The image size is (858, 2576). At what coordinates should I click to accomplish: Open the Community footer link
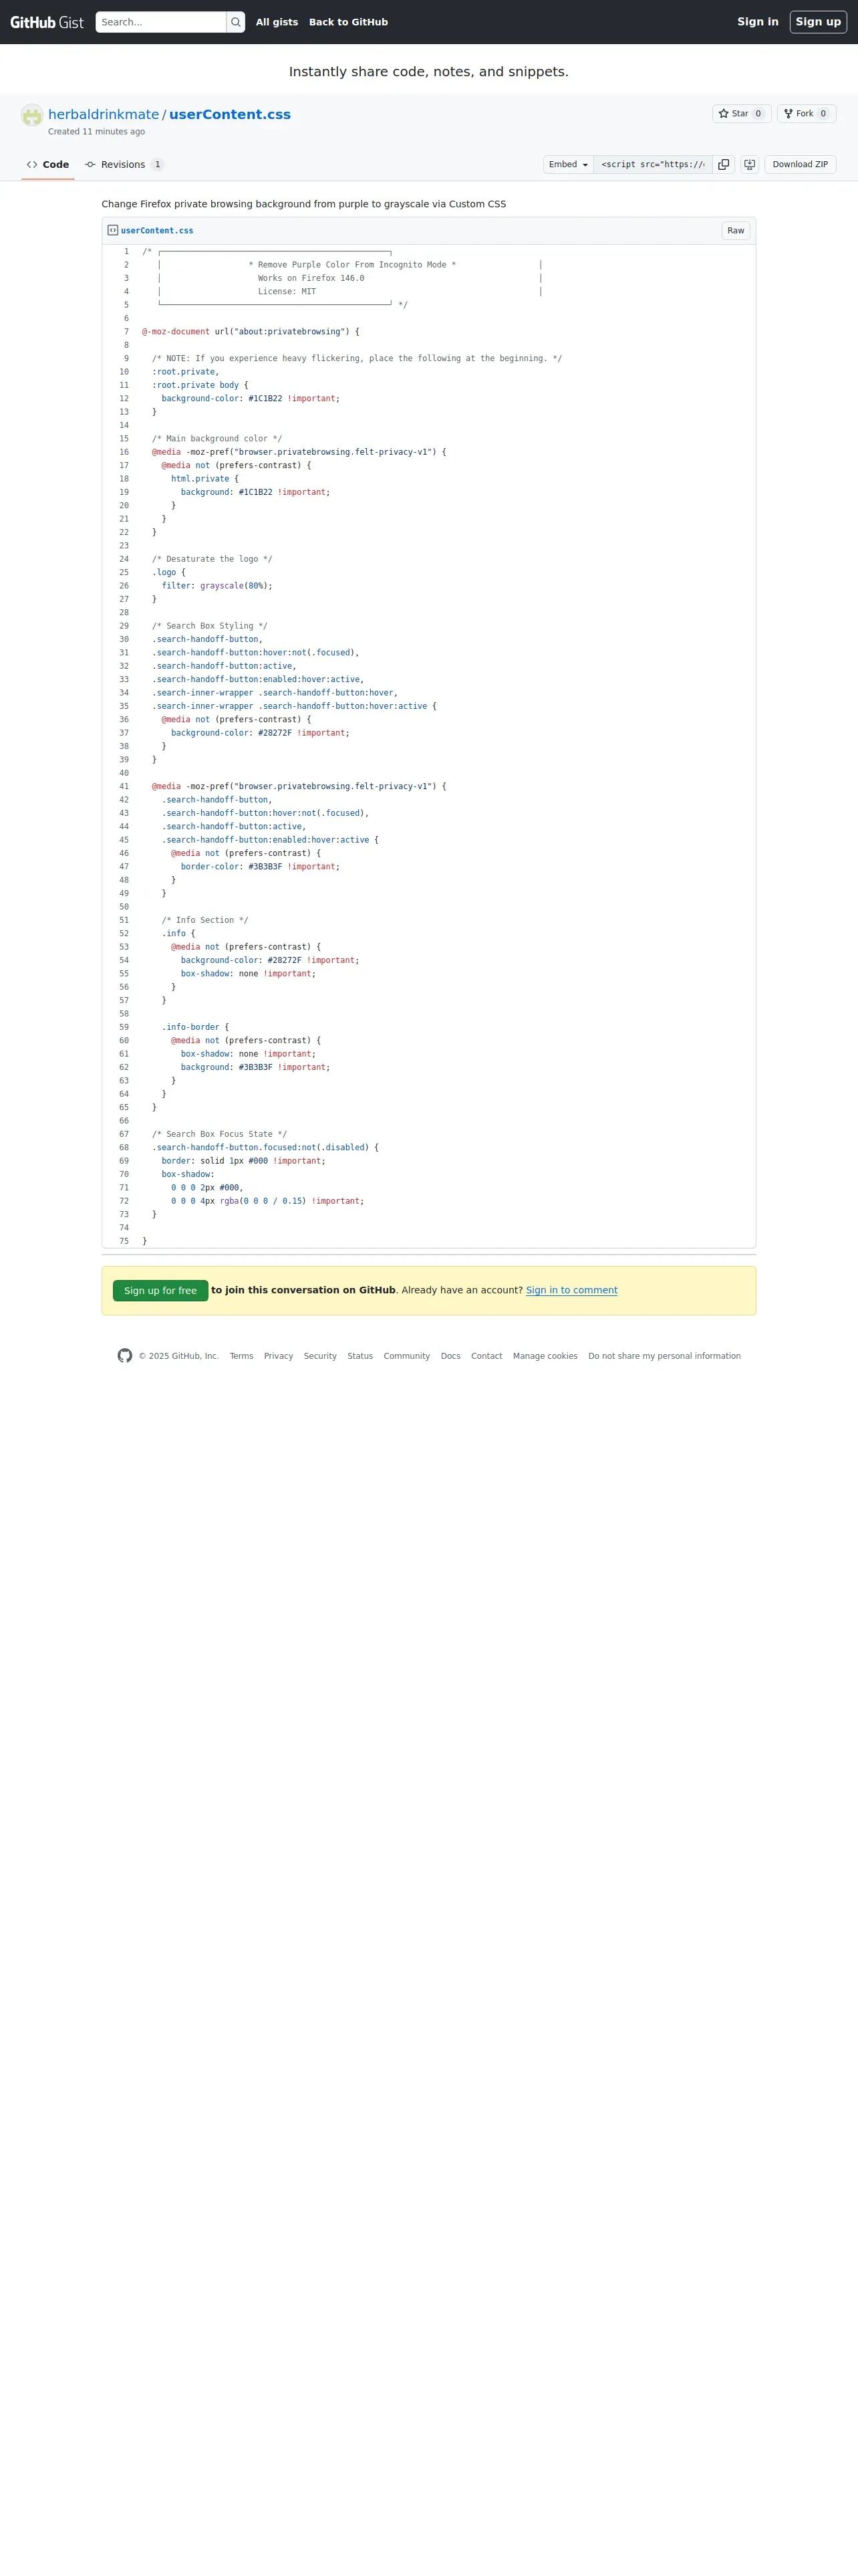click(x=406, y=1357)
